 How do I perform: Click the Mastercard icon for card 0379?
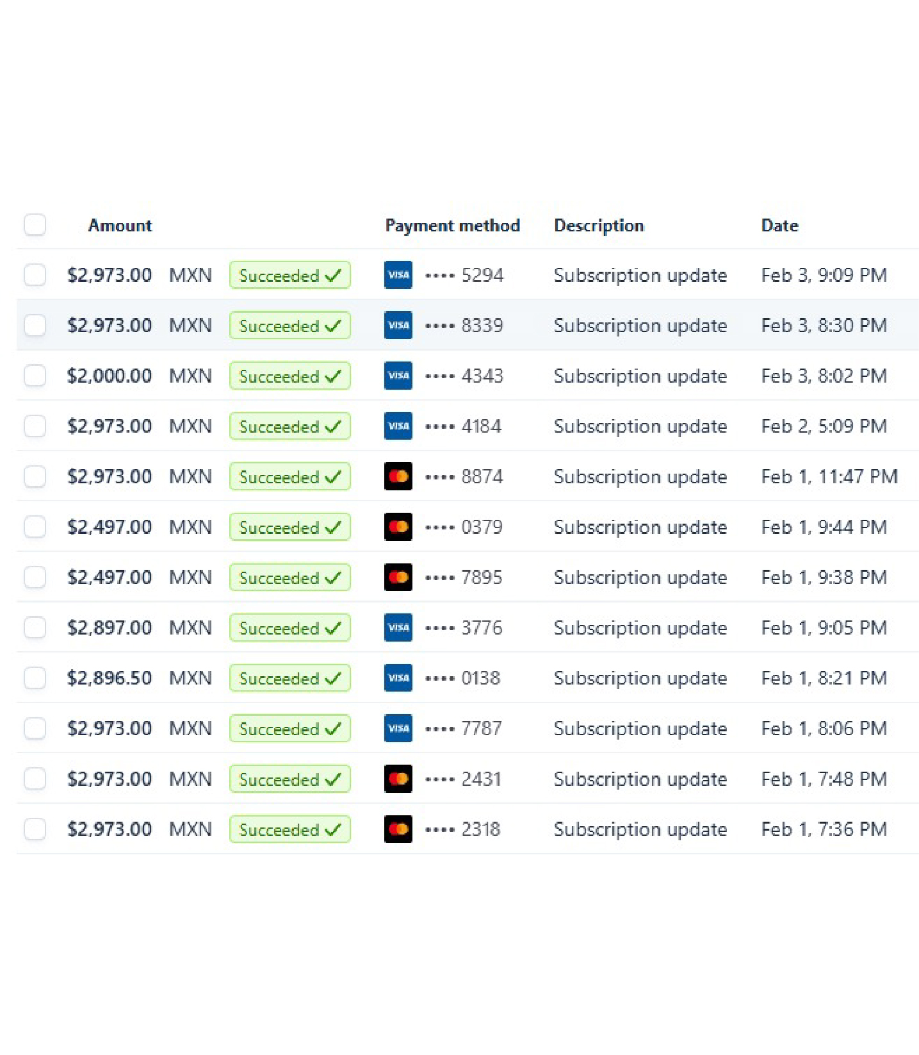coord(398,527)
